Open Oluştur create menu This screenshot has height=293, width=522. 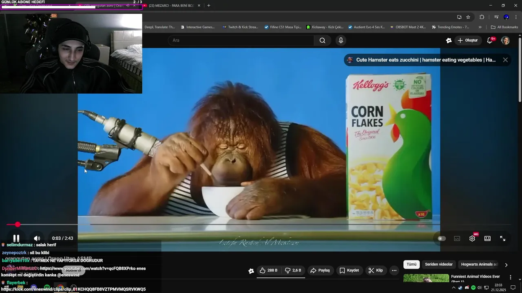467,40
